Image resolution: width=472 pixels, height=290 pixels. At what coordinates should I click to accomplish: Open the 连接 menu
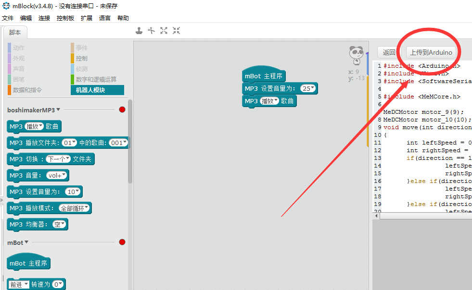[x=44, y=18]
